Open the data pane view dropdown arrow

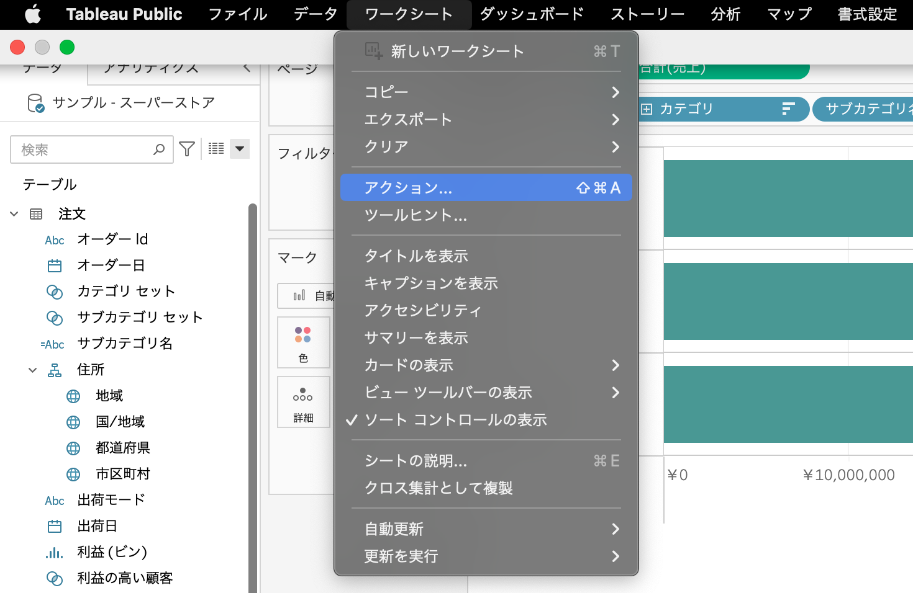(240, 149)
